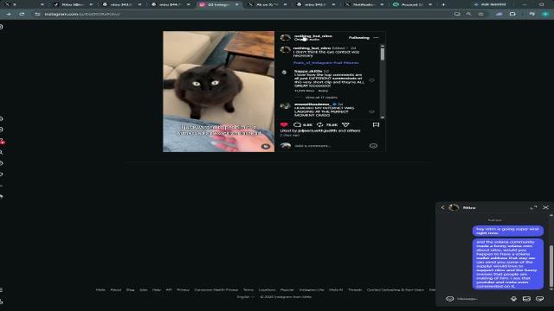This screenshot has height=311, width=554.
Task: Open the nothing_but_nitro profile from the post header
Action: point(313,36)
